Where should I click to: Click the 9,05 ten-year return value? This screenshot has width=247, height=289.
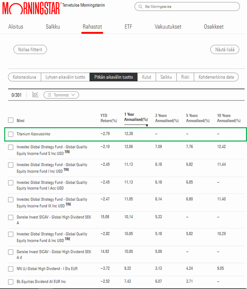pyautogui.click(x=221, y=268)
